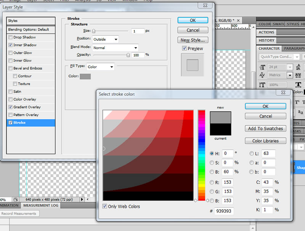Click OK in the Layer Style dialog
The height and width of the screenshot is (231, 305).
[x=193, y=20]
